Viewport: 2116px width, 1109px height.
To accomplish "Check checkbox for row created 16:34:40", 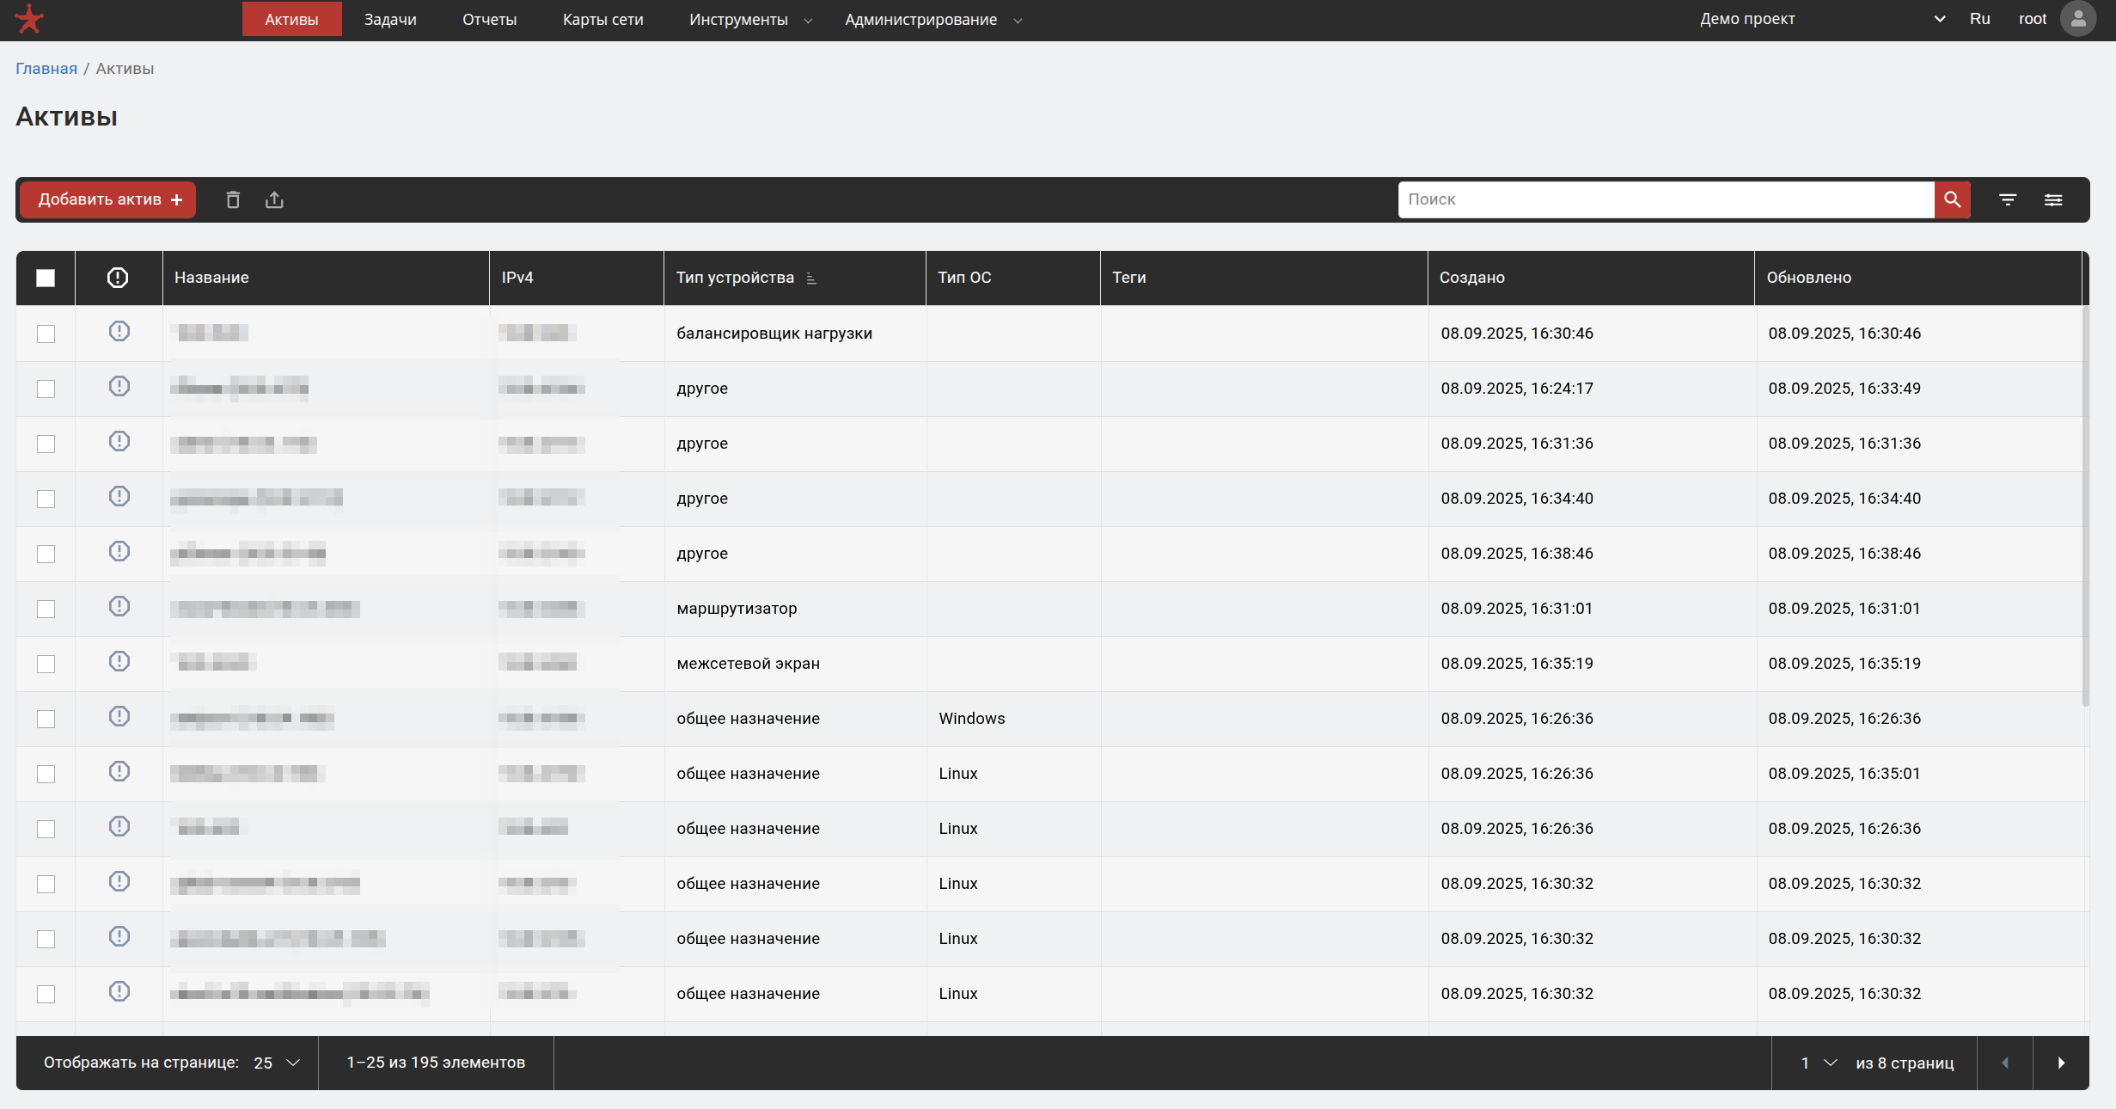I will click(46, 499).
